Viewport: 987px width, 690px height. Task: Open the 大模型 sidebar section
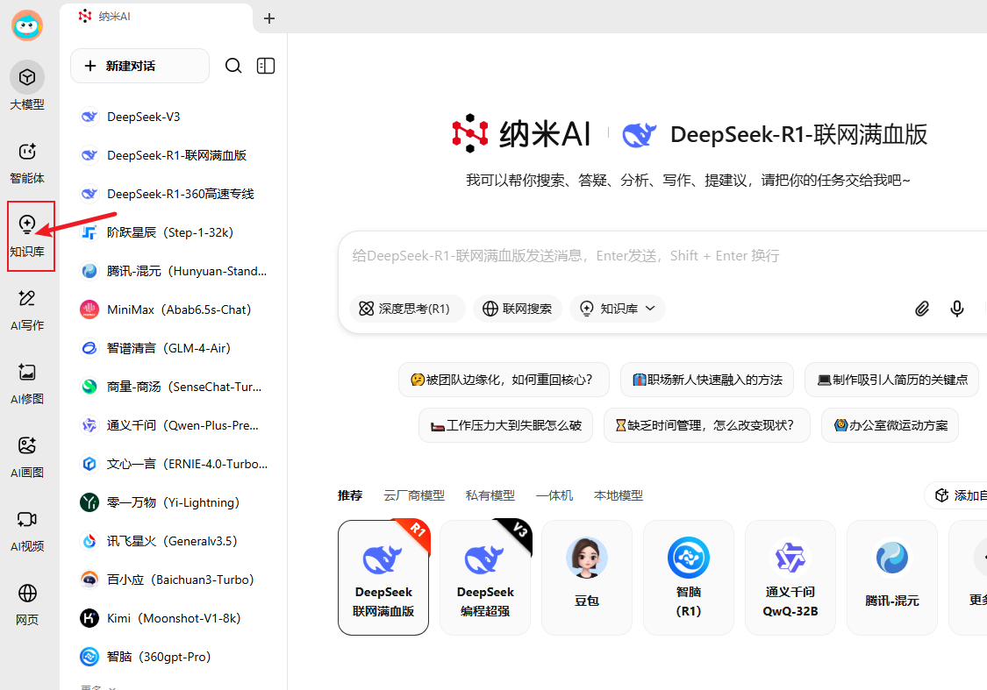pos(27,86)
